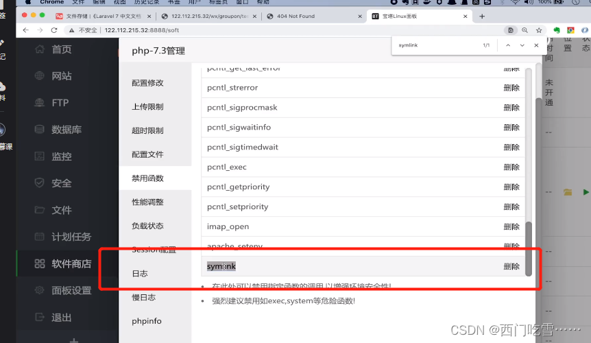The height and width of the screenshot is (343, 591).
Task: Open the 慢日志 section
Action: [143, 297]
